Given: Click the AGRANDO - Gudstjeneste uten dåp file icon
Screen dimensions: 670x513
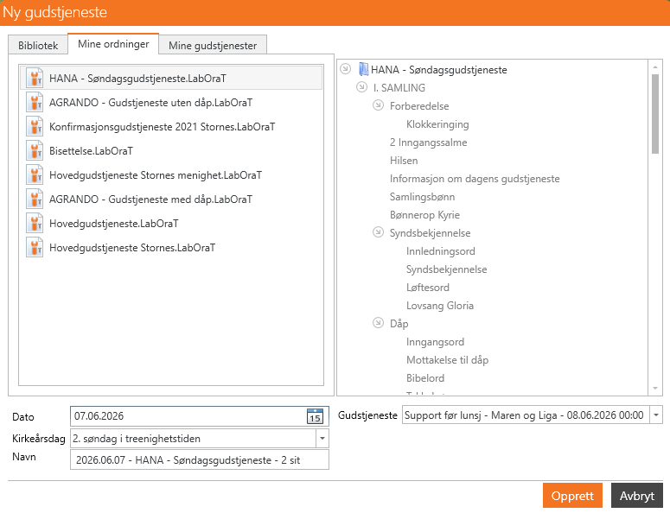Looking at the screenshot, I should pyautogui.click(x=35, y=103).
